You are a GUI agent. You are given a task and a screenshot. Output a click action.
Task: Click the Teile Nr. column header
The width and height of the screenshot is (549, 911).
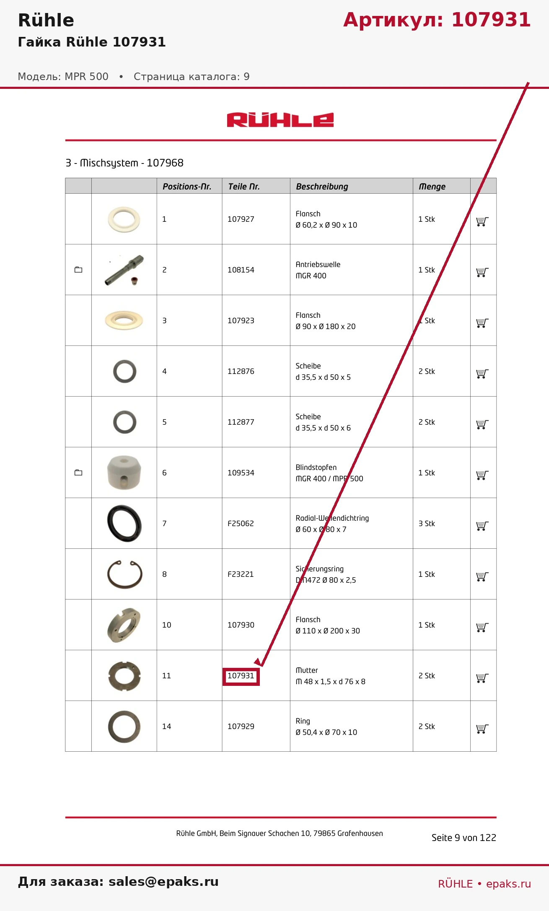point(244,187)
